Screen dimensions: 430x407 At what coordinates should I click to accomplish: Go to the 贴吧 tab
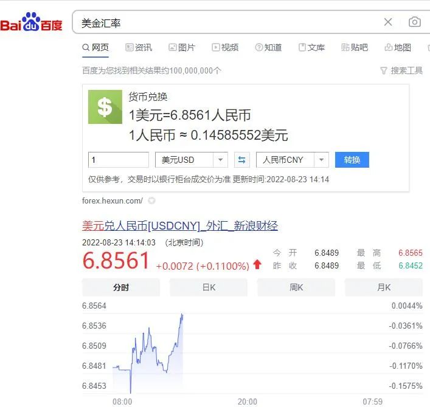coord(355,47)
